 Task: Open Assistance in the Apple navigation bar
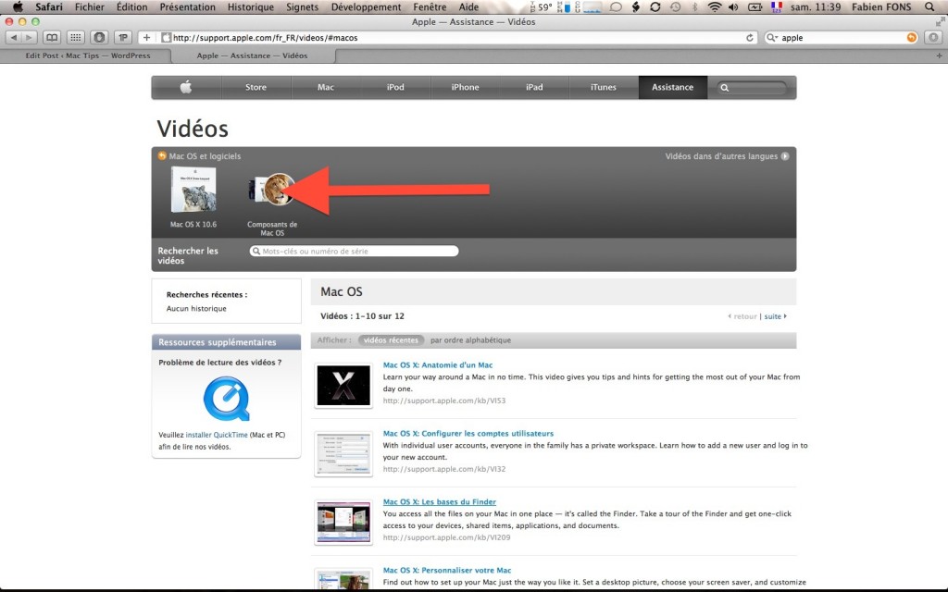tap(672, 87)
